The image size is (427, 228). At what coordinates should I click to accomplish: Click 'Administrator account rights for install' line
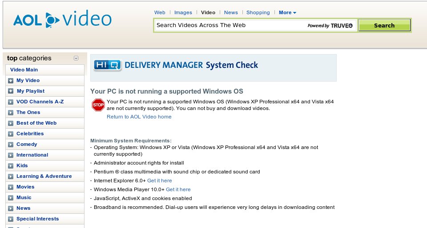coord(139,163)
